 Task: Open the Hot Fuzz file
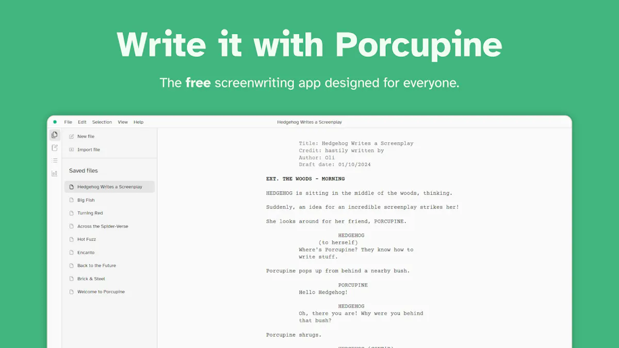pyautogui.click(x=109, y=239)
